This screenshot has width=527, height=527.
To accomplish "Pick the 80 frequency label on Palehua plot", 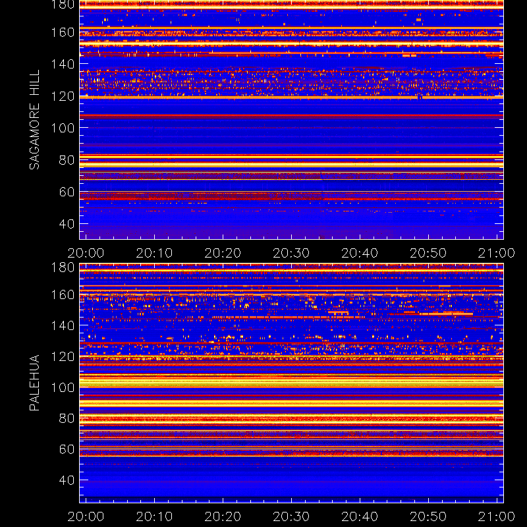I will (67, 418).
